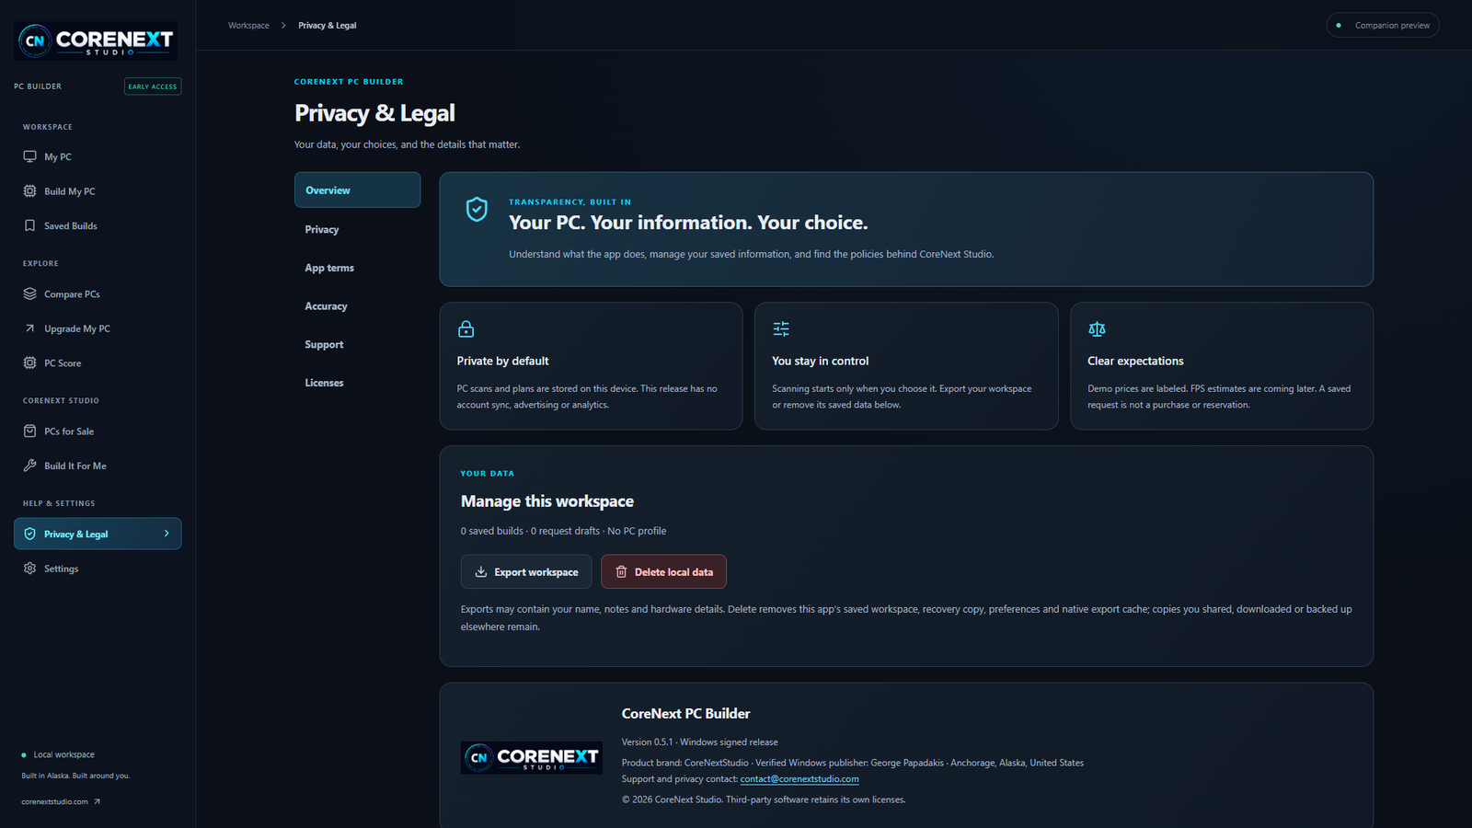The image size is (1472, 828).
Task: Click the CoreNext Studio logo in sidebar
Action: 96,40
